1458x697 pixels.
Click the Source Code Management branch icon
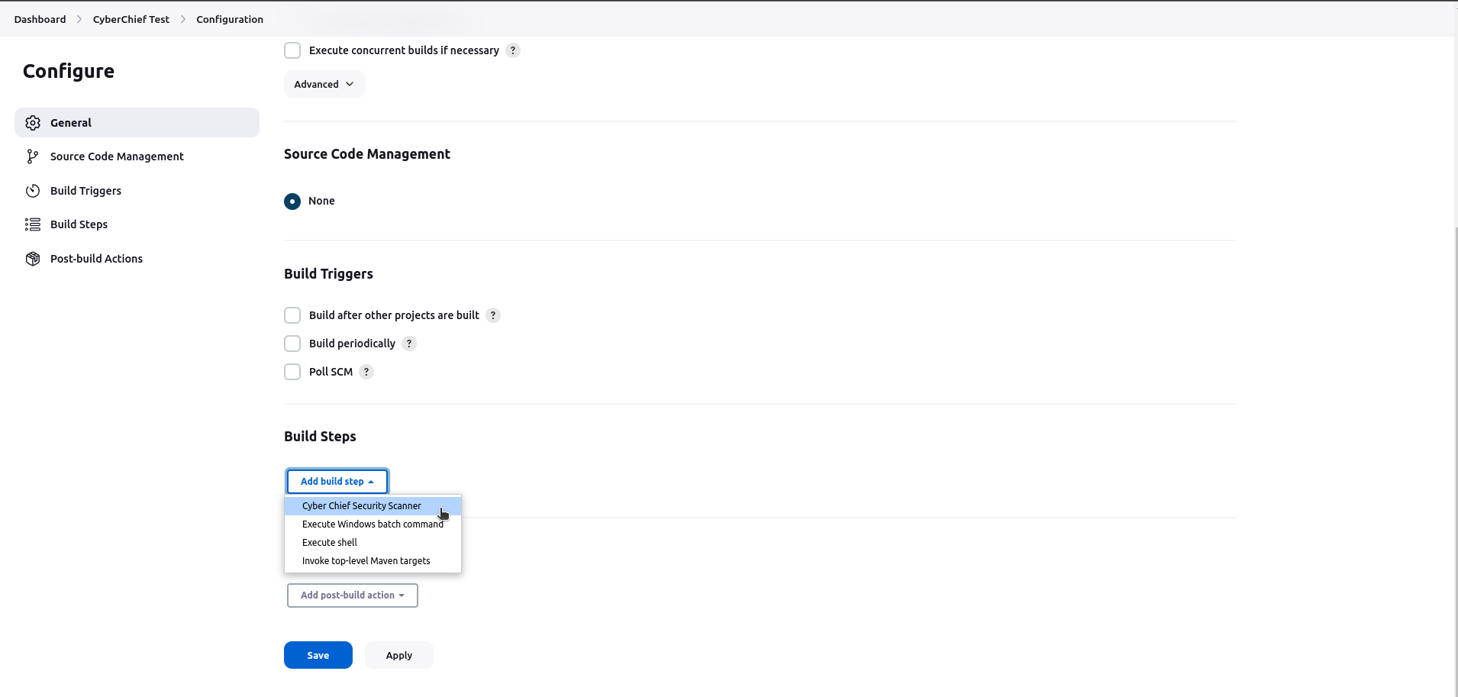33,157
